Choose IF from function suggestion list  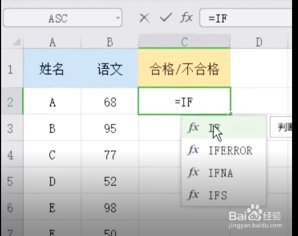(224, 128)
